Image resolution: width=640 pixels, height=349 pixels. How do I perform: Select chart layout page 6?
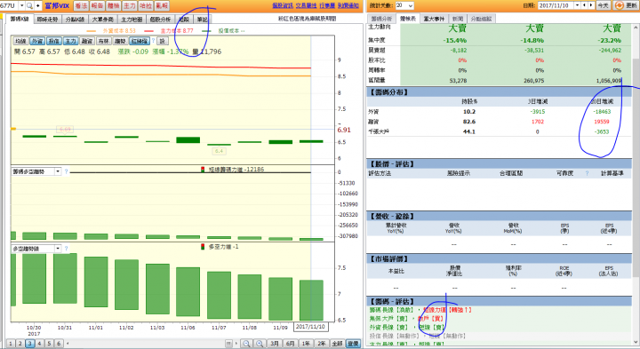pos(59,344)
